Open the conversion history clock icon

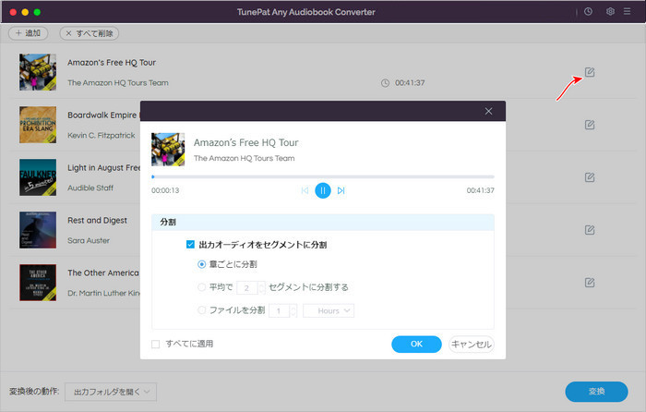588,12
